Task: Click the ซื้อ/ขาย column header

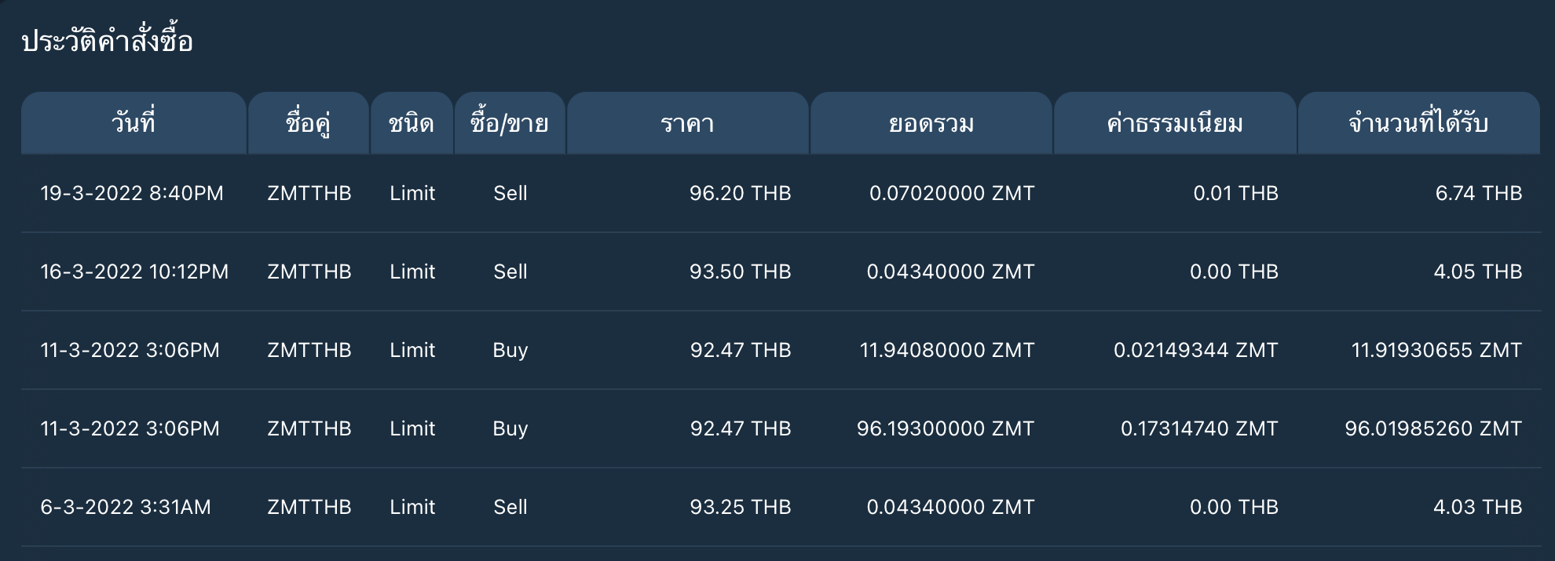Action: point(510,123)
